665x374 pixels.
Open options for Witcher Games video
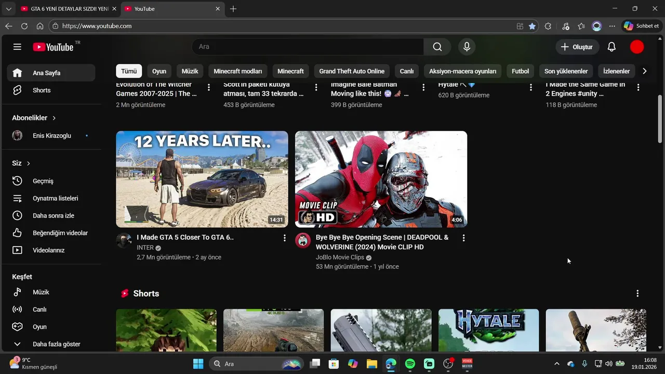point(209,87)
